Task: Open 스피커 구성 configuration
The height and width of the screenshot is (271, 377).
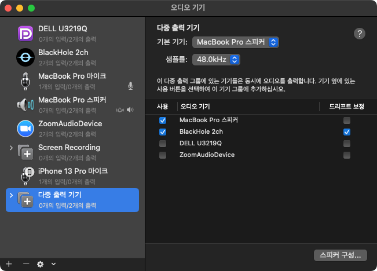Action: (x=340, y=255)
